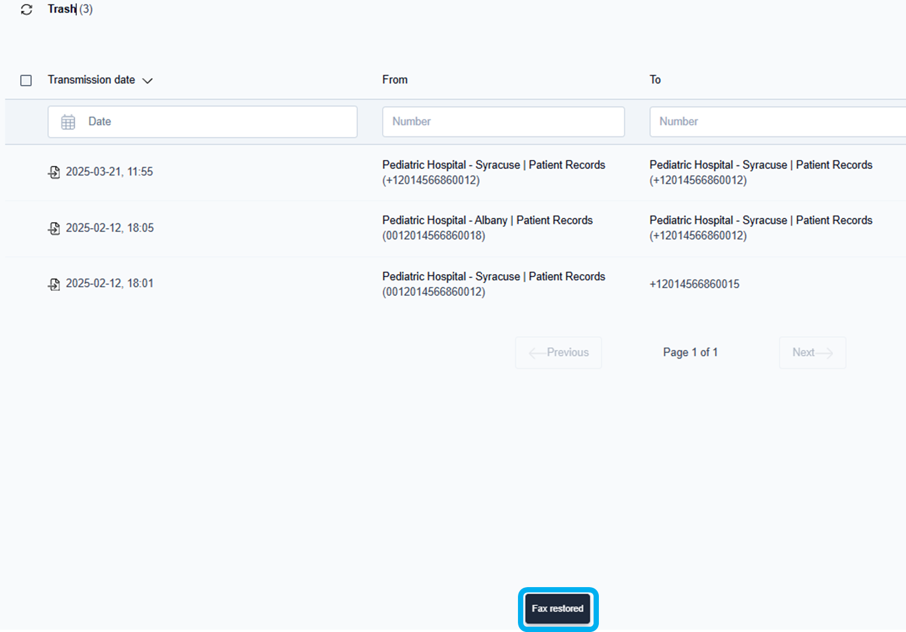Select the Pediatric Hospital - Albany sender entry

487,220
